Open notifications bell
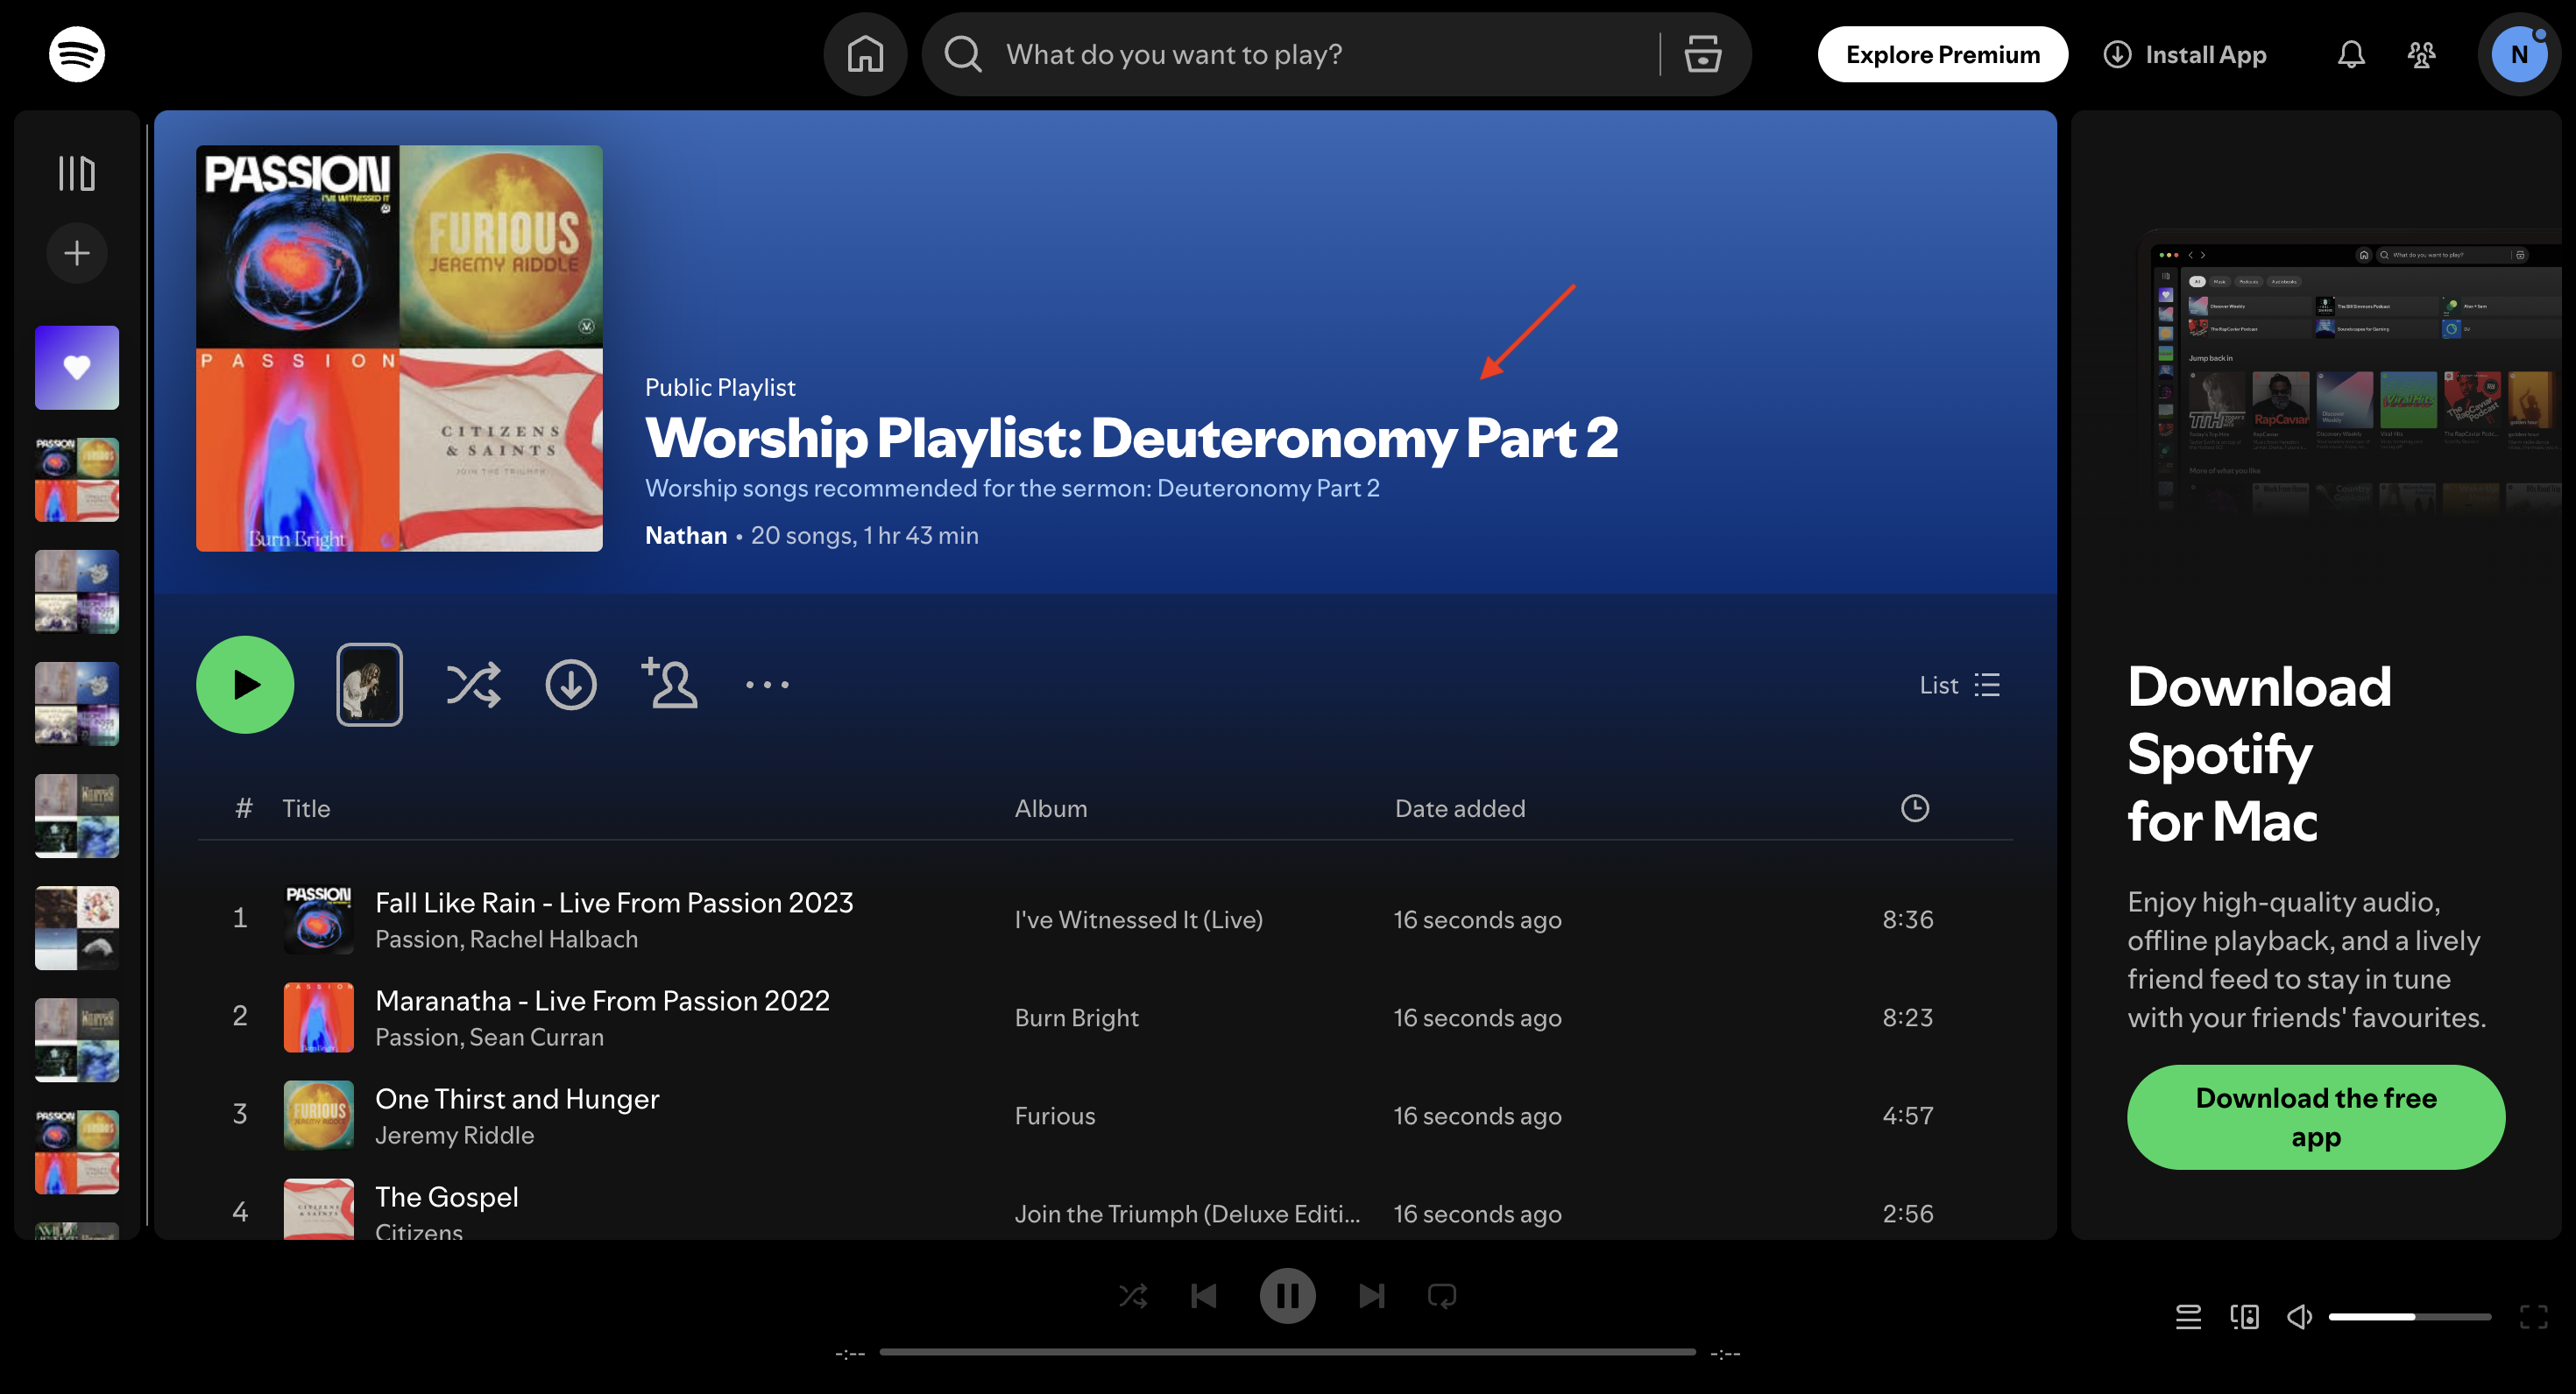Screen dimensions: 2576x1394 point(2350,54)
